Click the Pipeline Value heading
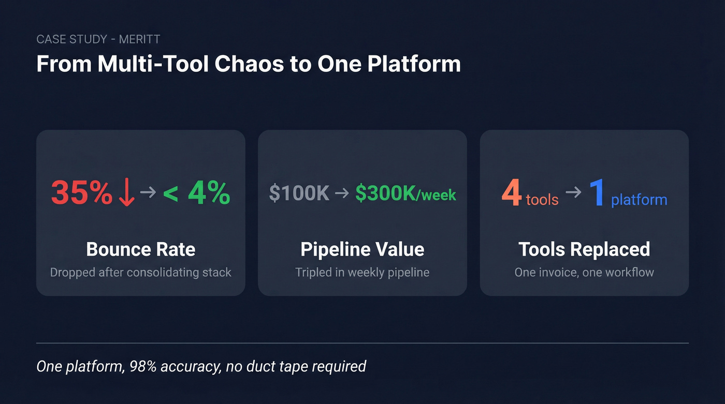This screenshot has width=725, height=404. [363, 249]
